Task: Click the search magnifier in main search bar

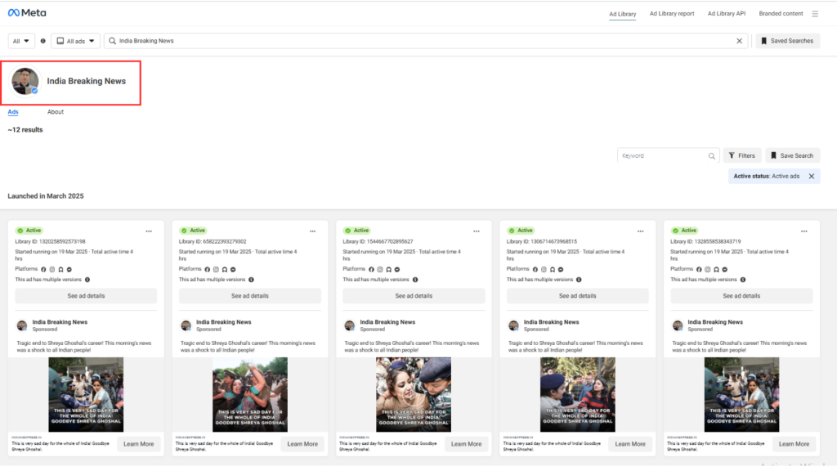Action: coord(112,41)
